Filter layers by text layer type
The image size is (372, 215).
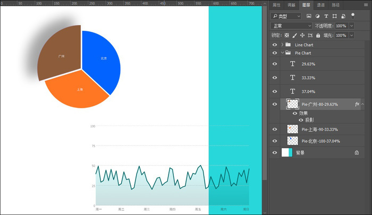click(x=326, y=16)
